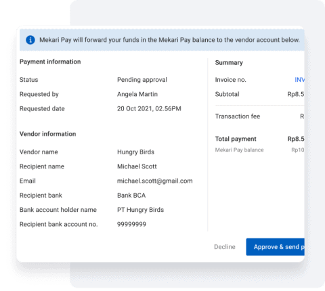Select the 99999999 bank account number
The width and height of the screenshot is (325, 291).
[131, 224]
